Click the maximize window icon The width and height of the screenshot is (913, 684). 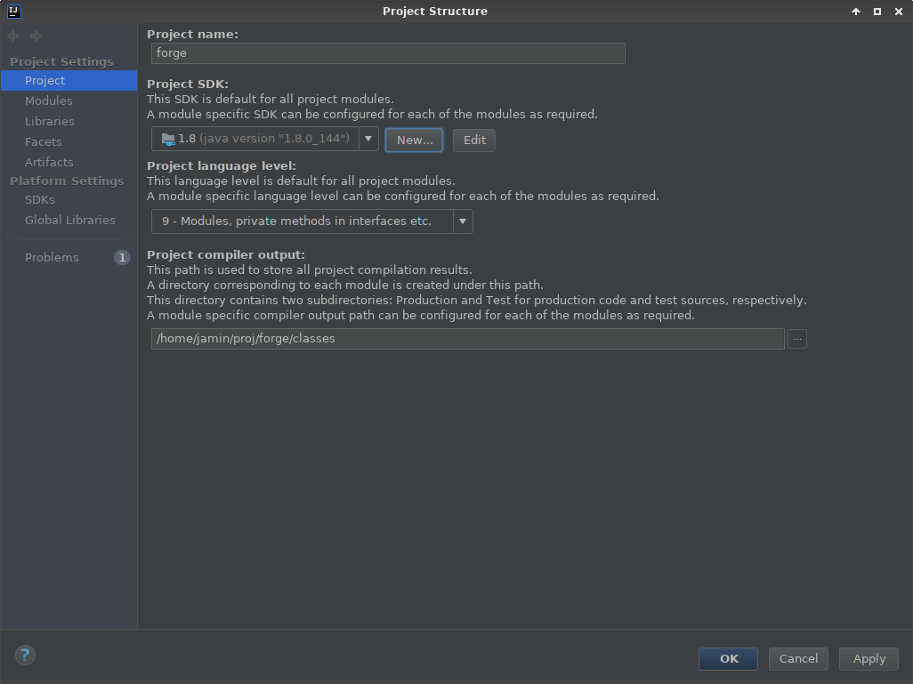pyautogui.click(x=877, y=12)
